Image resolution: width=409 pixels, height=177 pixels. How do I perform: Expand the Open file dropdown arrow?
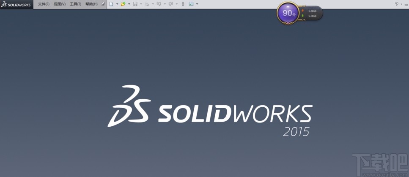click(x=129, y=4)
